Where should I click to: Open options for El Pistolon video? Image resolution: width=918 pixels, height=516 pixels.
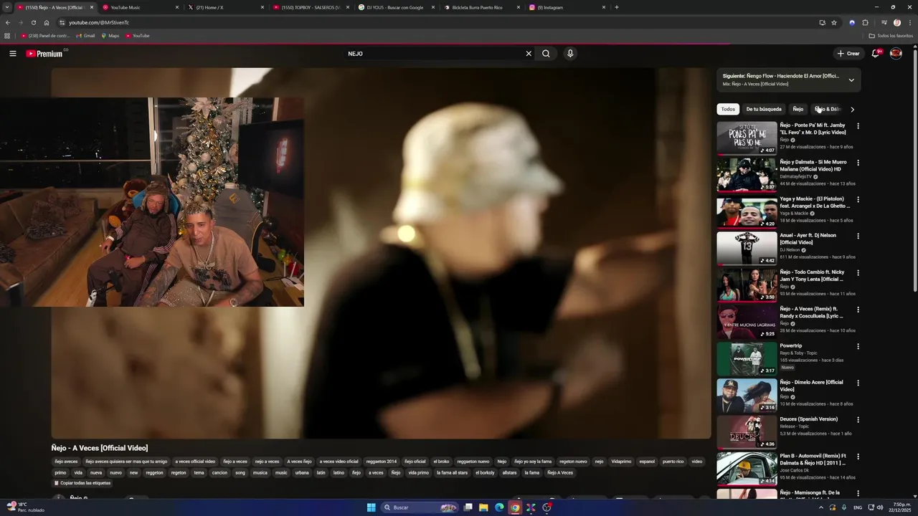click(x=858, y=199)
